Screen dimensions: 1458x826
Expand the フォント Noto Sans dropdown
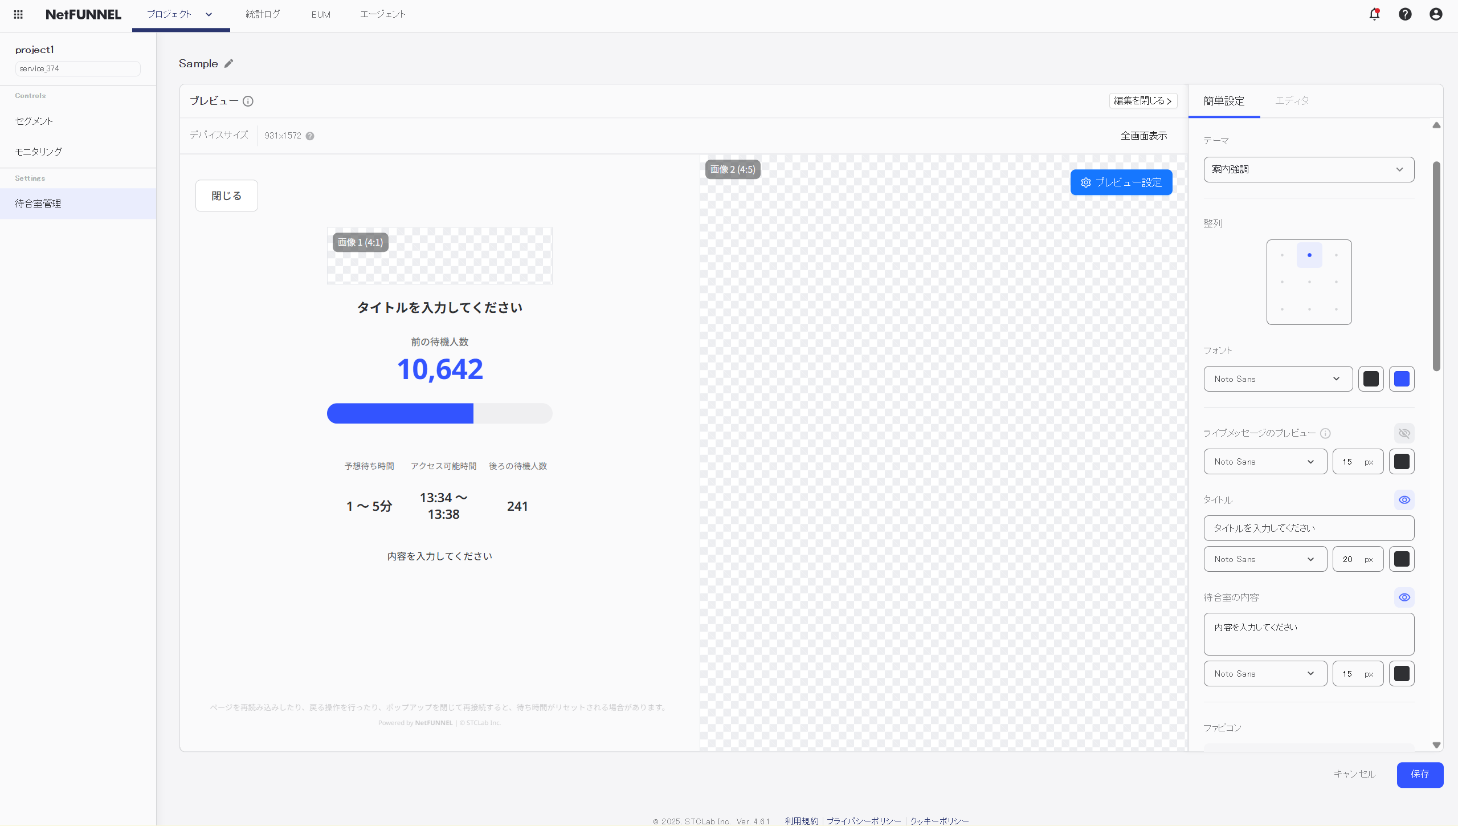click(x=1277, y=379)
